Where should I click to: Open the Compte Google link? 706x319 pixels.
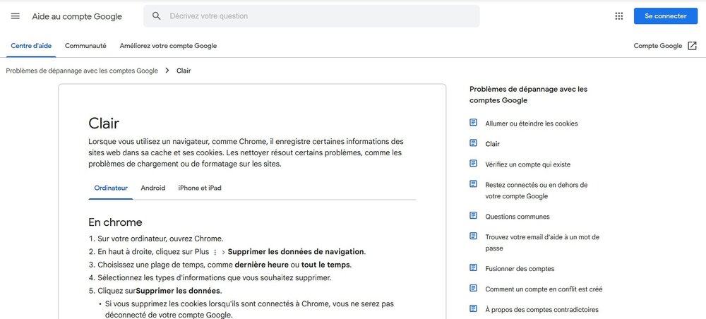[657, 46]
